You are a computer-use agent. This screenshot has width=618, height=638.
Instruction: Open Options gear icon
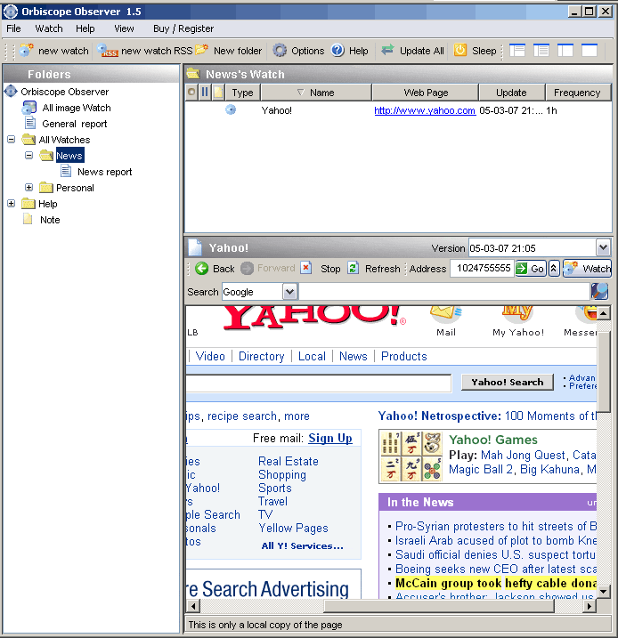coord(280,51)
